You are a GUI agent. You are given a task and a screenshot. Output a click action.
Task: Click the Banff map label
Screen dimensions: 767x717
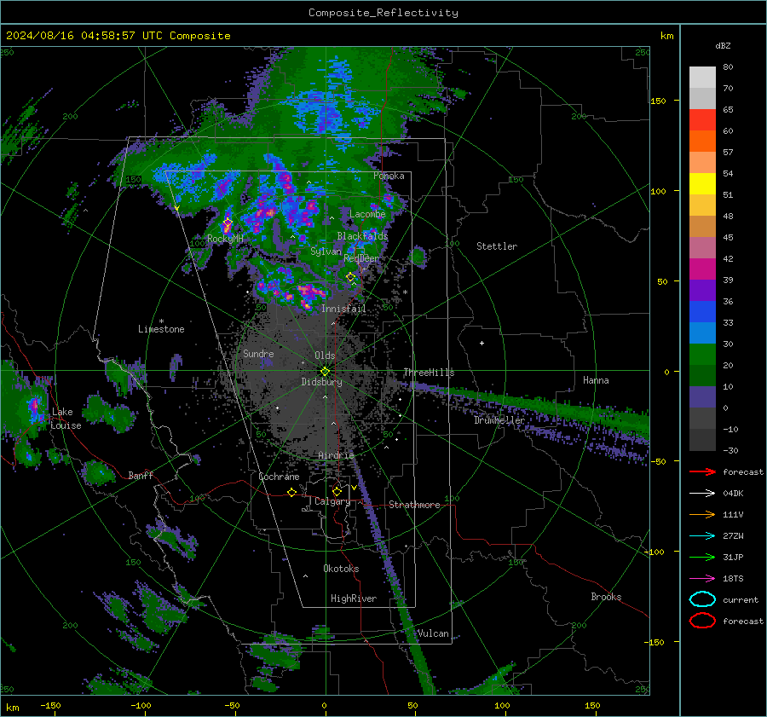(x=141, y=475)
